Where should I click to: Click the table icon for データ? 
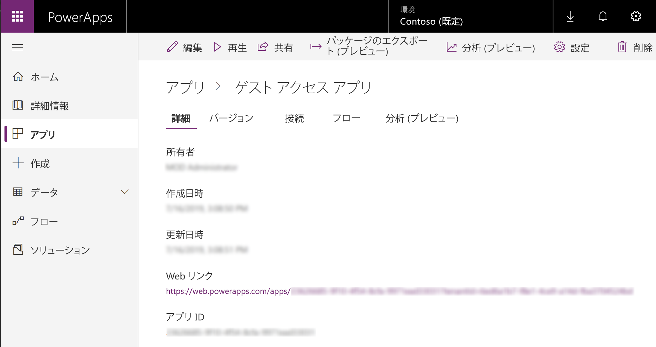pyautogui.click(x=18, y=191)
